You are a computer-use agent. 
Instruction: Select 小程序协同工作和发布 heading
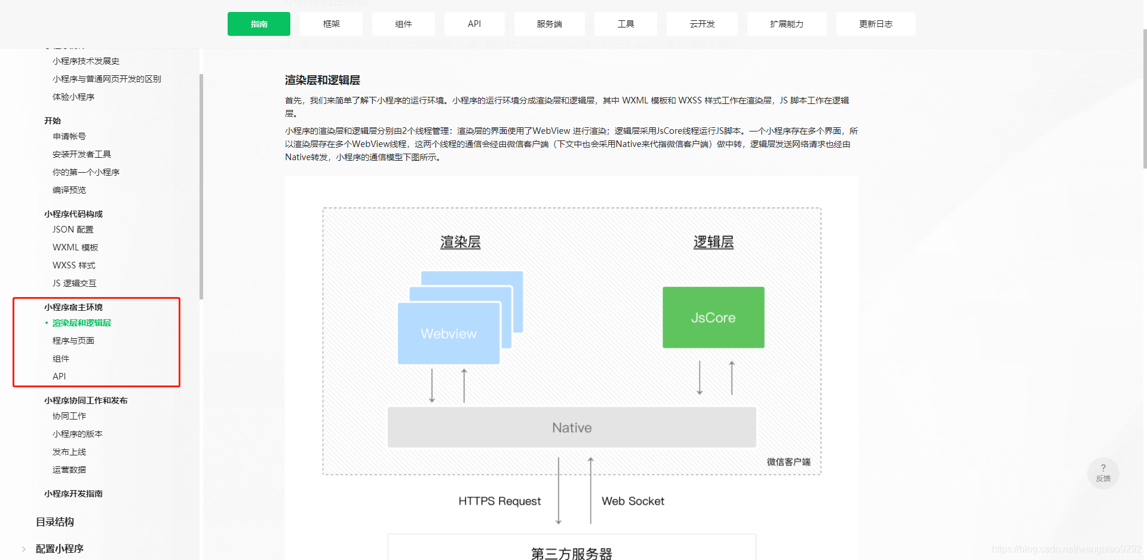coord(86,400)
